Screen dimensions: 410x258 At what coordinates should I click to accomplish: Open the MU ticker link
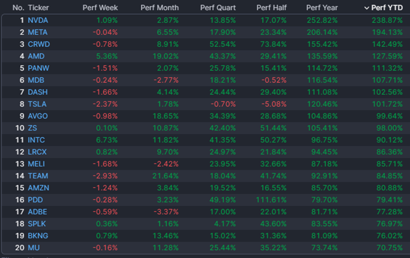pyautogui.click(x=34, y=248)
